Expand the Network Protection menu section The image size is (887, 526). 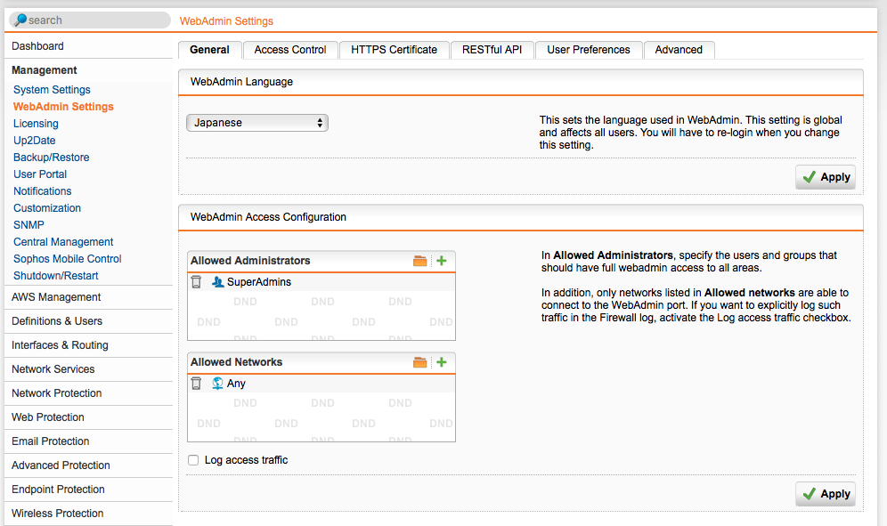point(57,393)
